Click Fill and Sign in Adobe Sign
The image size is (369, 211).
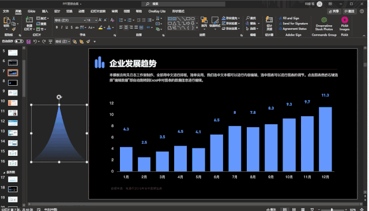289,18
